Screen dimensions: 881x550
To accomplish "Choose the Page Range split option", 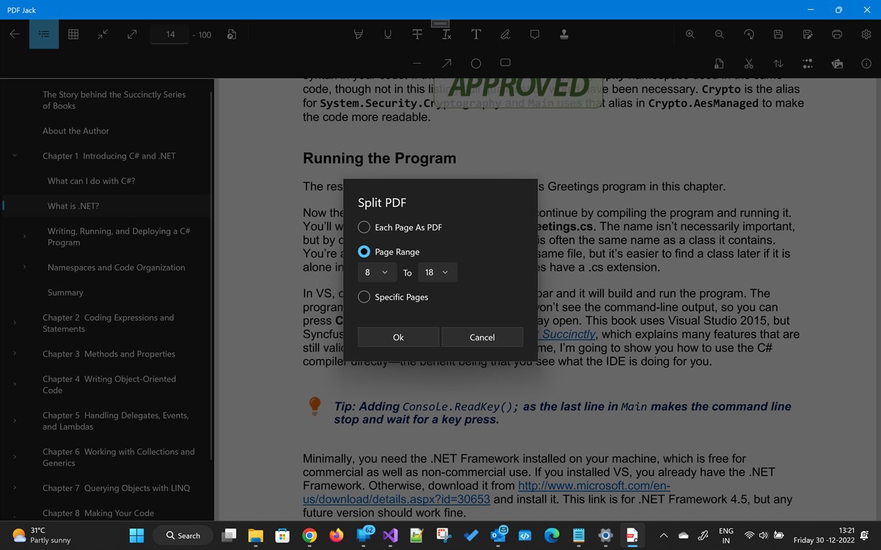I will click(364, 252).
